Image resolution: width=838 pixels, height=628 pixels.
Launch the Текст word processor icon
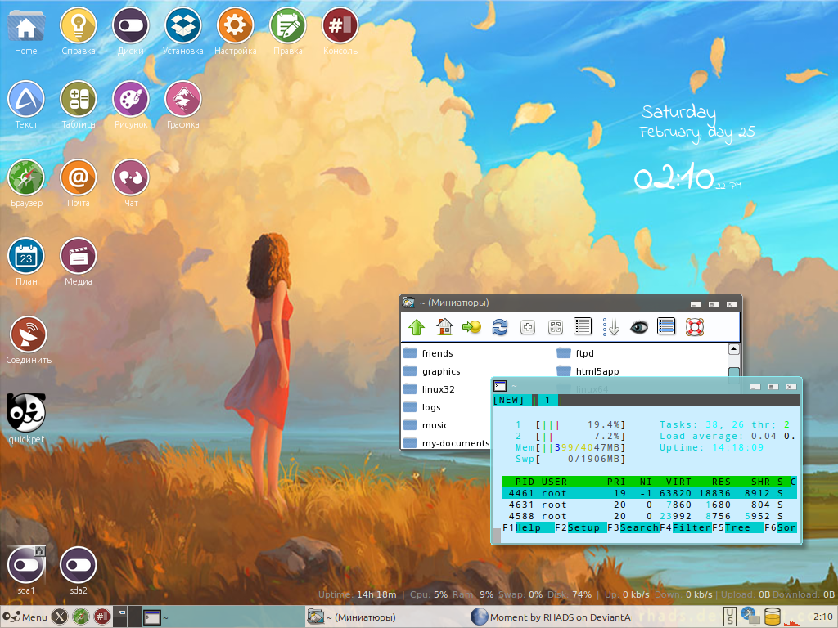click(x=25, y=100)
